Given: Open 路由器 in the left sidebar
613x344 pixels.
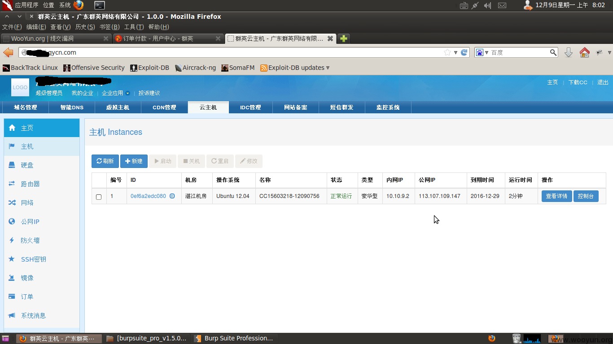Looking at the screenshot, I should point(42,184).
